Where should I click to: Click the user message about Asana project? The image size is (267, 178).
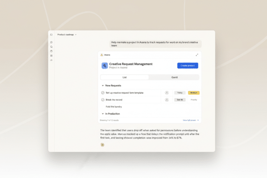pyautogui.click(x=155, y=44)
